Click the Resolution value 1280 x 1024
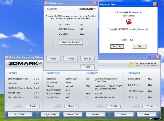 [72, 79]
